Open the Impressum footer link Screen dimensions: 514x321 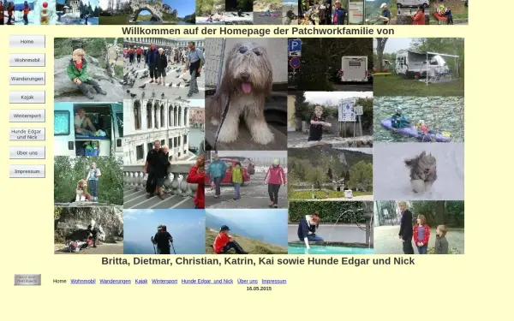274,281
